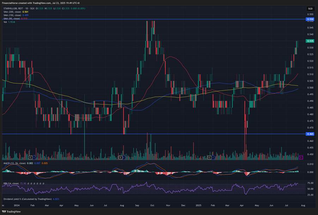Open the earnings E marker near August 2024
This screenshot has height=215, width=318.
[x=121, y=157]
